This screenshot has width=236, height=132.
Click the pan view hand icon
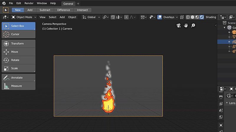pyautogui.click(x=186, y=26)
